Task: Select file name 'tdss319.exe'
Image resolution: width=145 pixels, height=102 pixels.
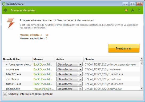Action: coord(14,84)
